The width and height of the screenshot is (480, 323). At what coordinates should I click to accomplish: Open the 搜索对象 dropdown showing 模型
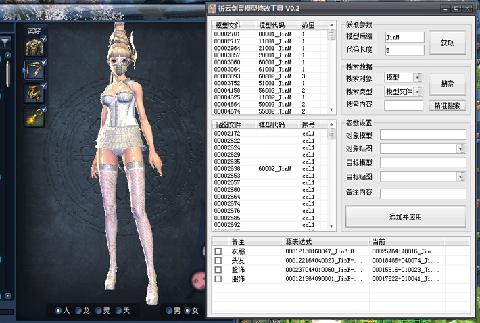(418, 78)
